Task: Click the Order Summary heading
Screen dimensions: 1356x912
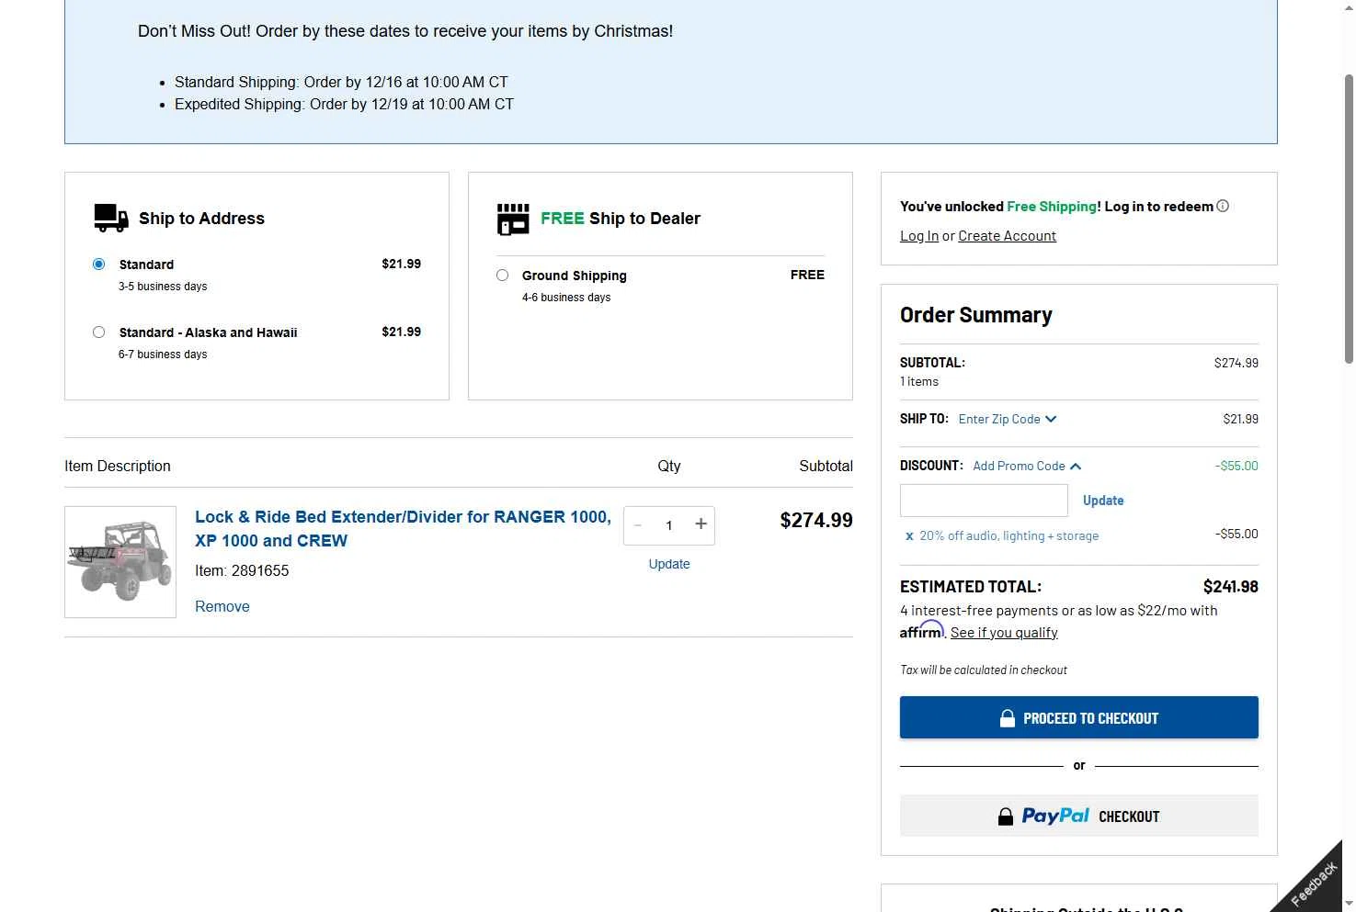Action: (x=975, y=315)
